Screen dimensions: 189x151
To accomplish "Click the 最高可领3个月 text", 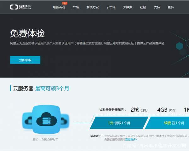I will click(x=52, y=88).
